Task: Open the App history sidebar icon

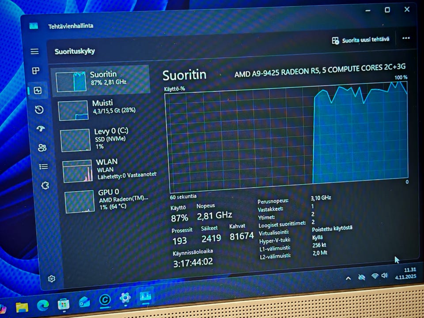Action: (x=39, y=110)
